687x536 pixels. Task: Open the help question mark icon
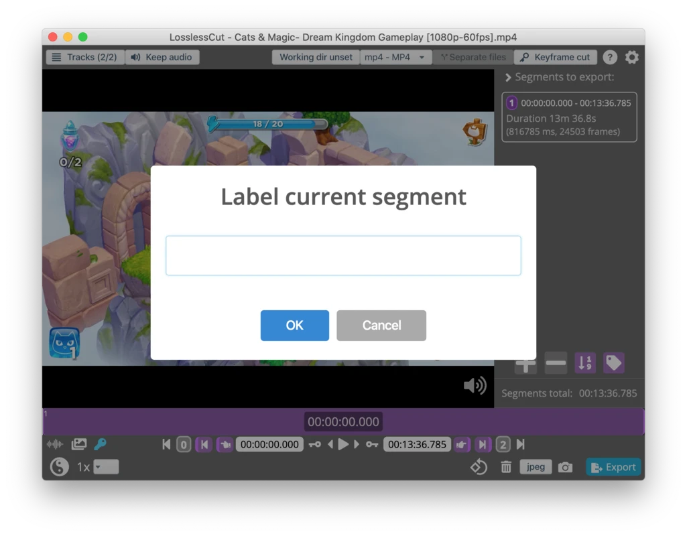point(610,58)
